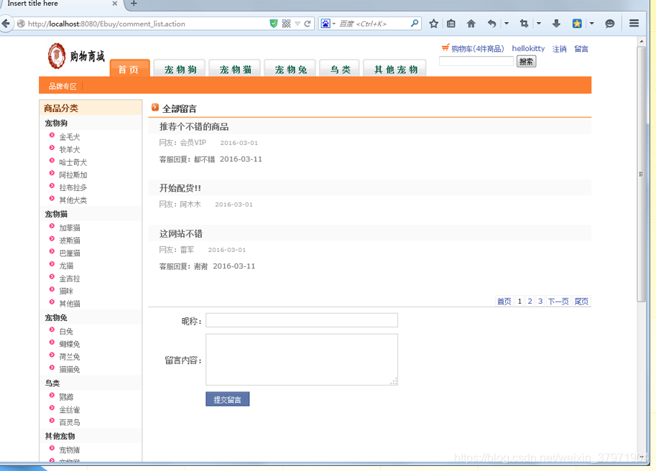Reload the page with refresh icon
This screenshot has height=471, width=656.
308,24
